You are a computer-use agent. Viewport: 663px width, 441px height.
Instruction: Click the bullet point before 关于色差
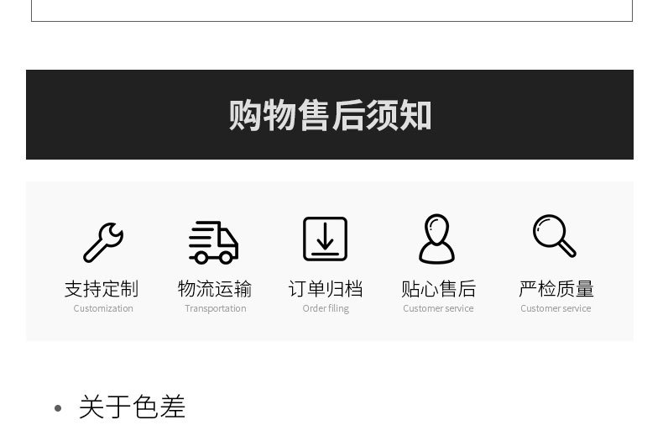tap(58, 408)
